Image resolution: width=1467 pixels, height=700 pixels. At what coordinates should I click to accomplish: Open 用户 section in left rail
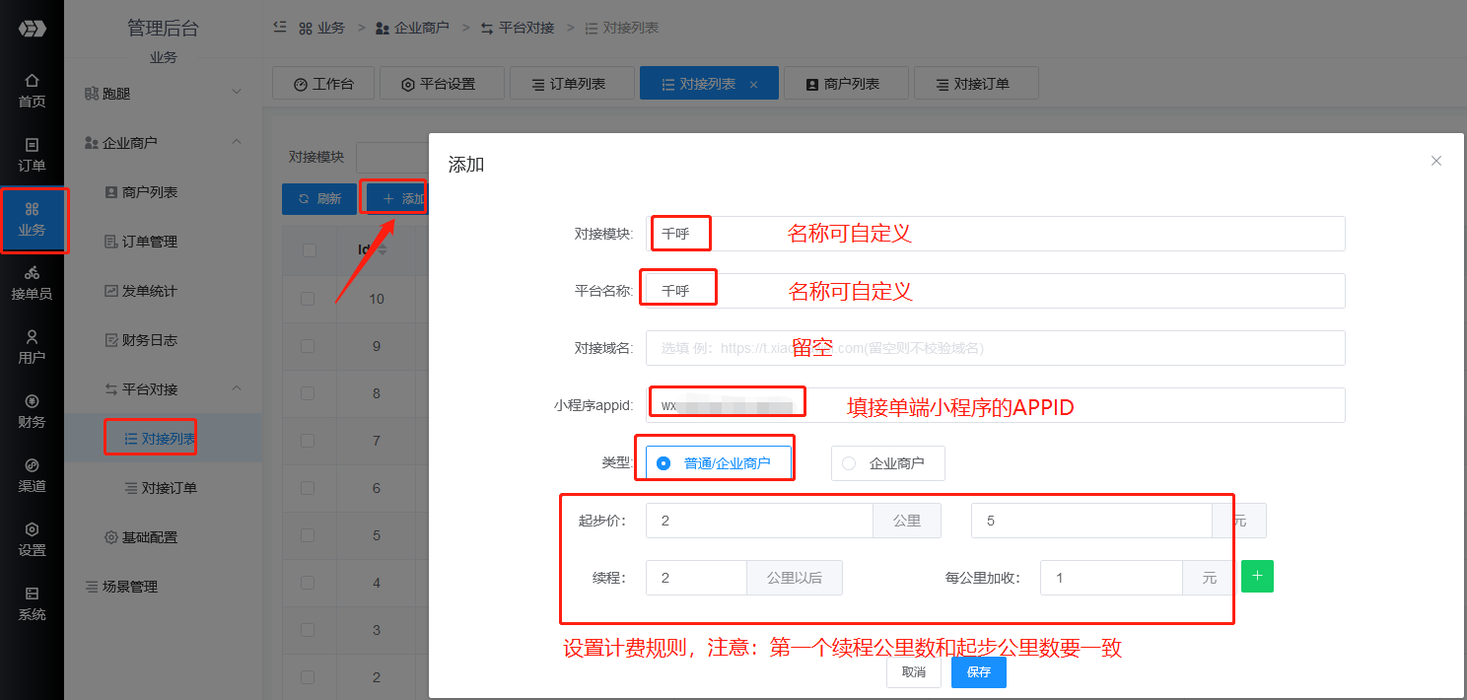tap(32, 347)
